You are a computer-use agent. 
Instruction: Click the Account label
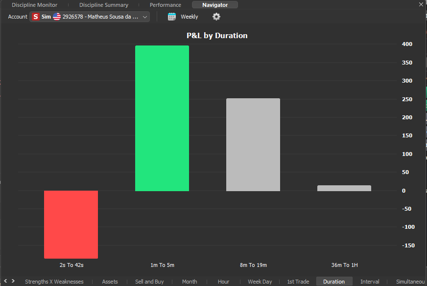click(x=18, y=17)
